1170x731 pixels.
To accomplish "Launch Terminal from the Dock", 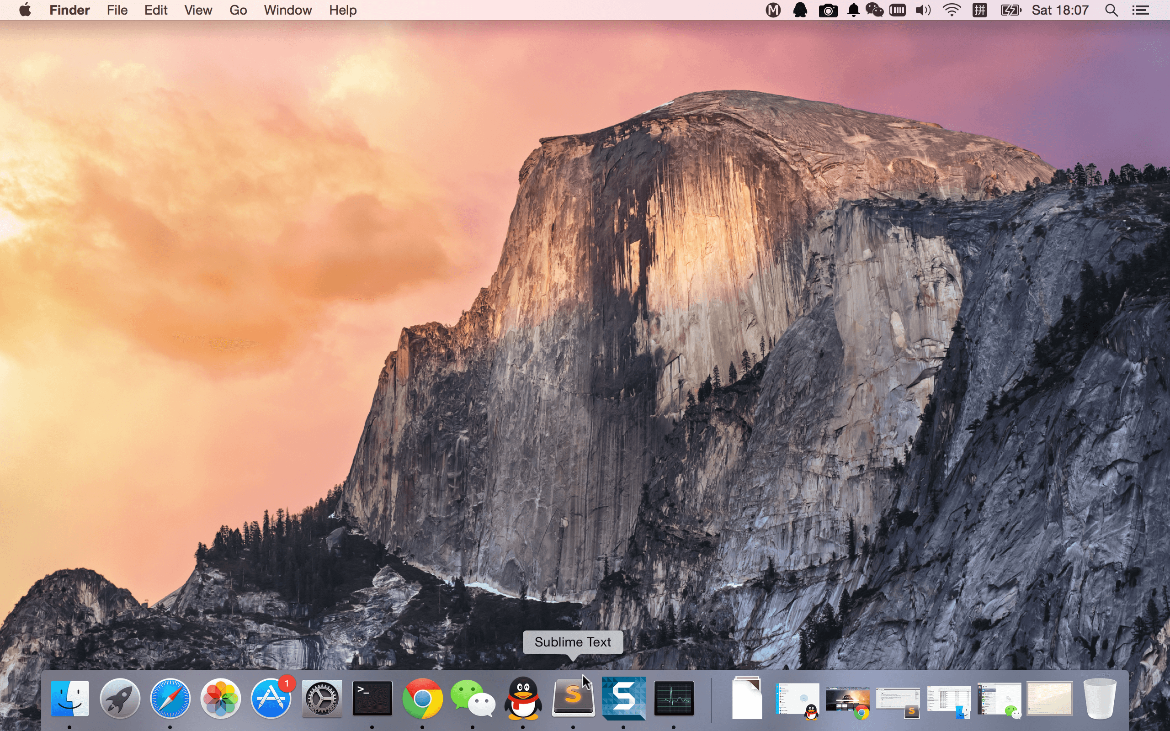I will [372, 698].
